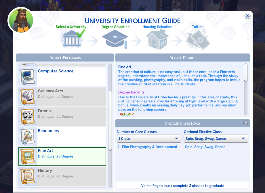The width and height of the screenshot is (265, 193).
Task: Click the Degree Benefits heading
Action: coord(131,92)
